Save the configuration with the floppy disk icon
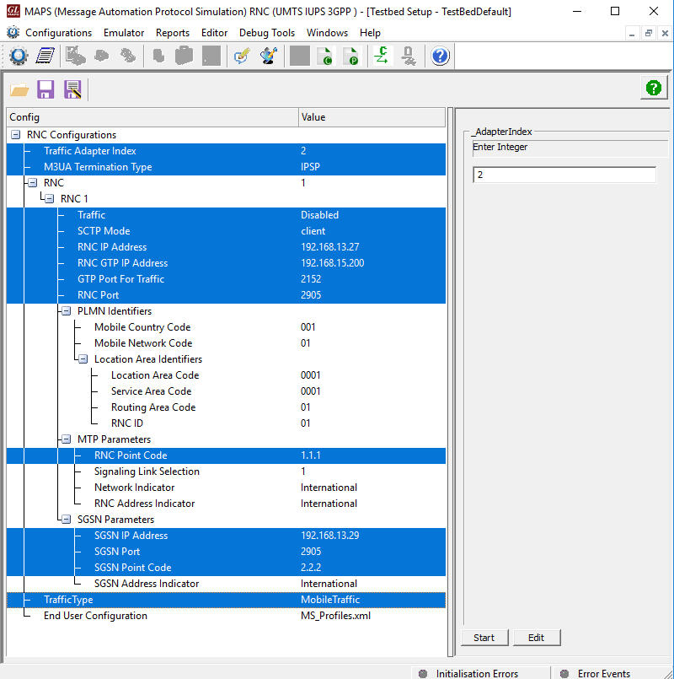The width and height of the screenshot is (674, 679). pyautogui.click(x=45, y=89)
